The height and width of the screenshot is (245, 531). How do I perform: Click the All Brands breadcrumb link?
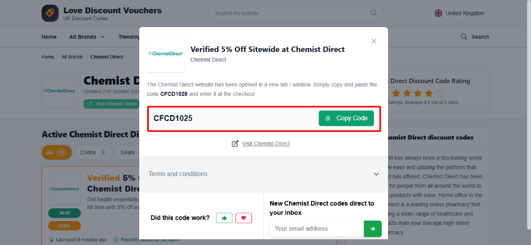click(x=72, y=57)
